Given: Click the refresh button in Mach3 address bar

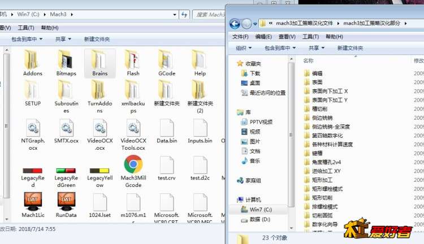Looking at the screenshot, I should (x=184, y=15).
